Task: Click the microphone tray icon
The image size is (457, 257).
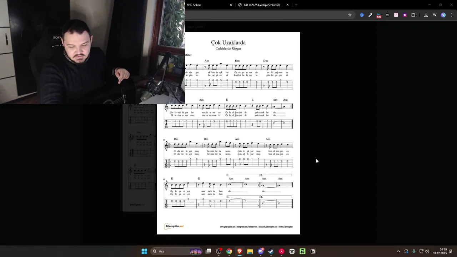Action: click(414, 251)
